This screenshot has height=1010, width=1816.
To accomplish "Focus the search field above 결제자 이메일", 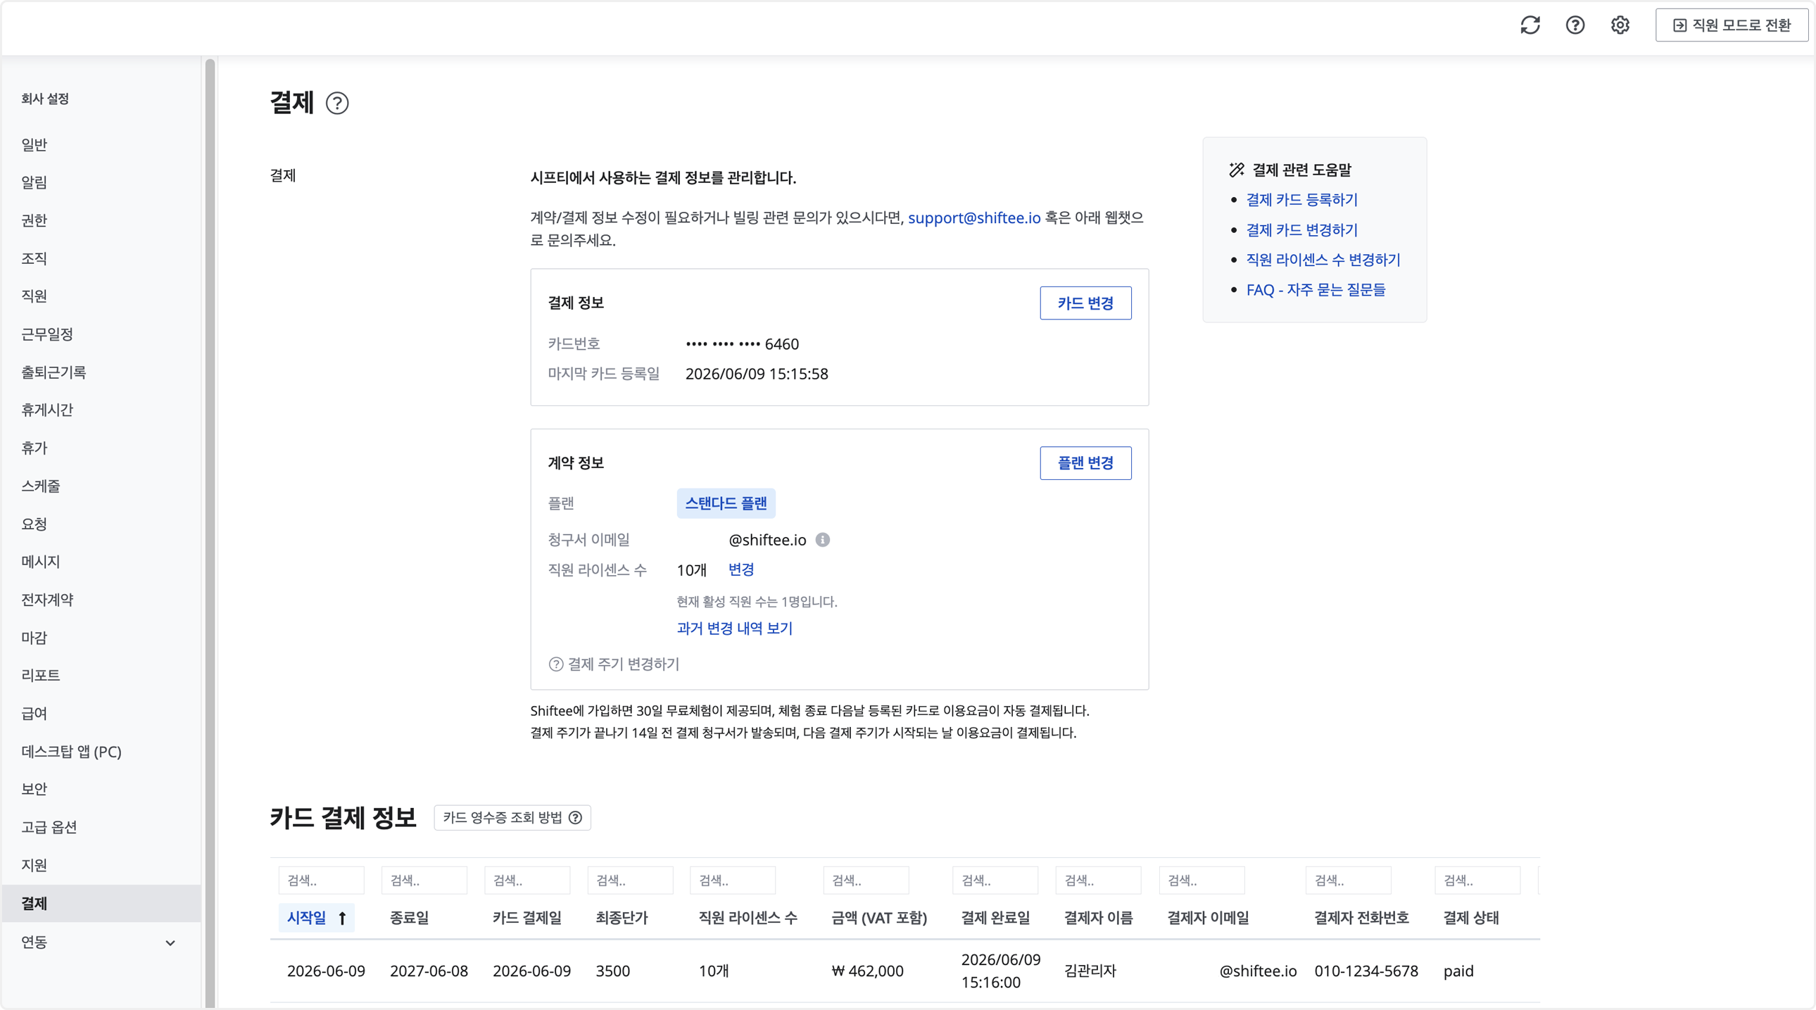I will coord(1202,881).
